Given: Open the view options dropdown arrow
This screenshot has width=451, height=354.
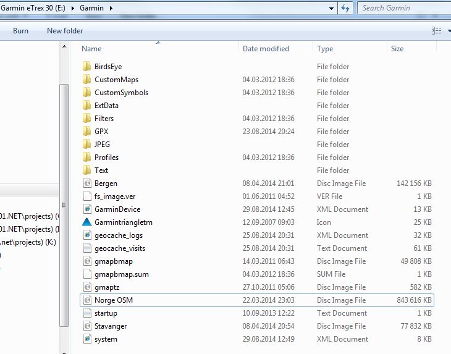Looking at the screenshot, I should point(449,30).
